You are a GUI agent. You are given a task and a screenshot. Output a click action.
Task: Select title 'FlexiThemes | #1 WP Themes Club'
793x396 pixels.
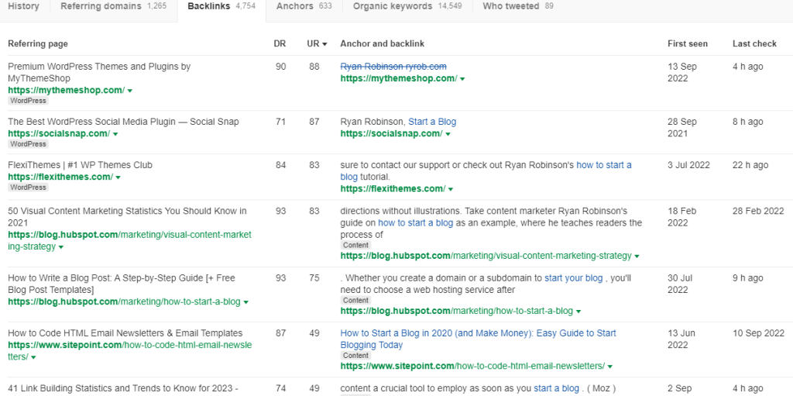80,165
